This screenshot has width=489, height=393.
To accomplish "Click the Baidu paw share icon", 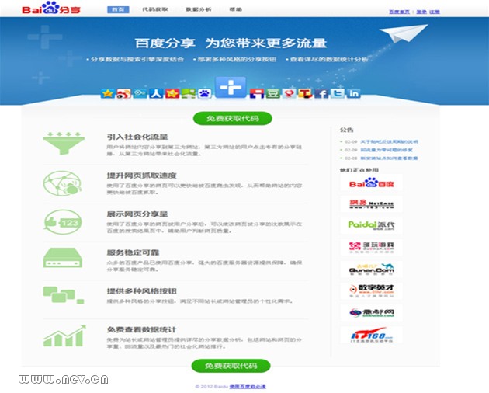I will click(x=204, y=93).
